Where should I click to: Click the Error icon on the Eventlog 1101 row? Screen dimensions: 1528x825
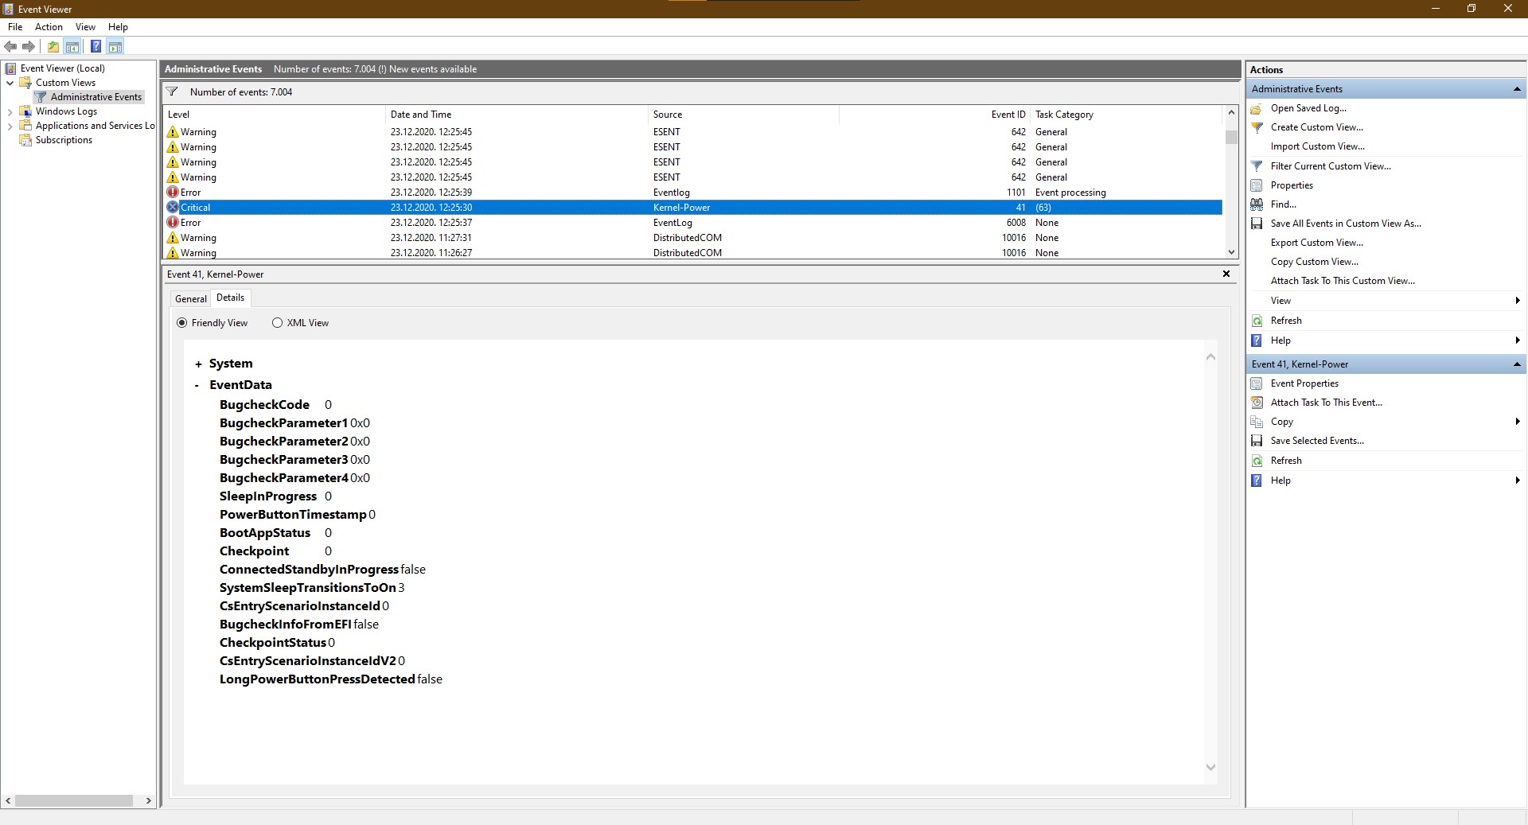(x=173, y=192)
